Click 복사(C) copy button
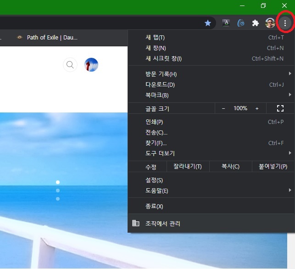Viewport: 295px width, 269px height. click(x=230, y=167)
